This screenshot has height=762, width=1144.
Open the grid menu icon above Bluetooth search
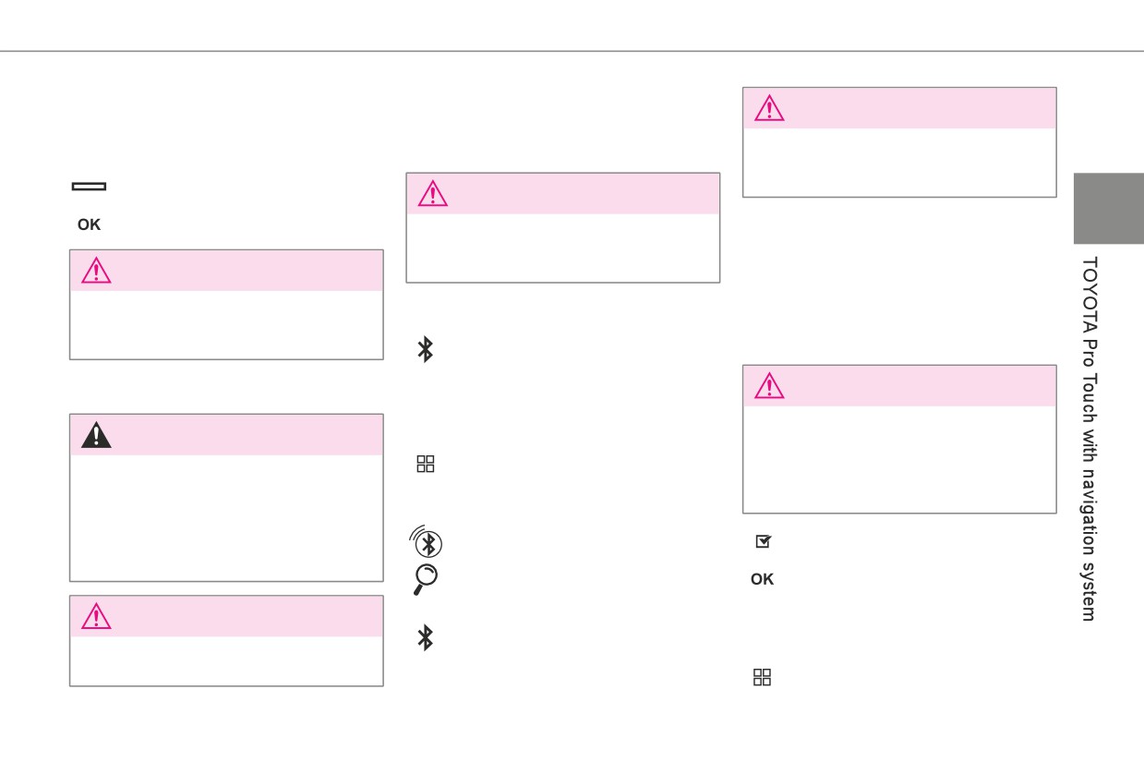pos(426,465)
